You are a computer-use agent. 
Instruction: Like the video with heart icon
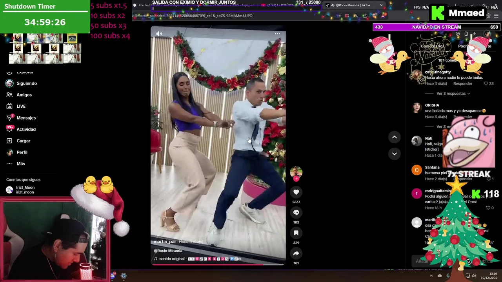coord(296,192)
